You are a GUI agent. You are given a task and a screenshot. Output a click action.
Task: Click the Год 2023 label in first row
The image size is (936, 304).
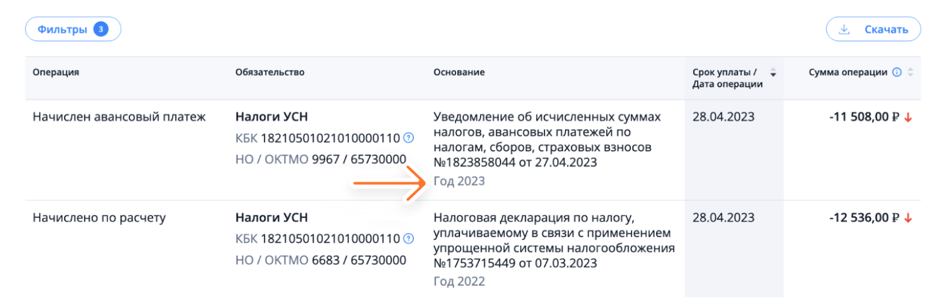(x=459, y=181)
